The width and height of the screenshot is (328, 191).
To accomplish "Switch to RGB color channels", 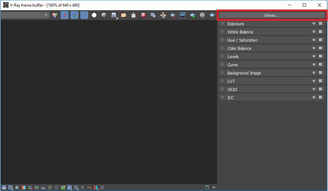I will click(55, 15).
